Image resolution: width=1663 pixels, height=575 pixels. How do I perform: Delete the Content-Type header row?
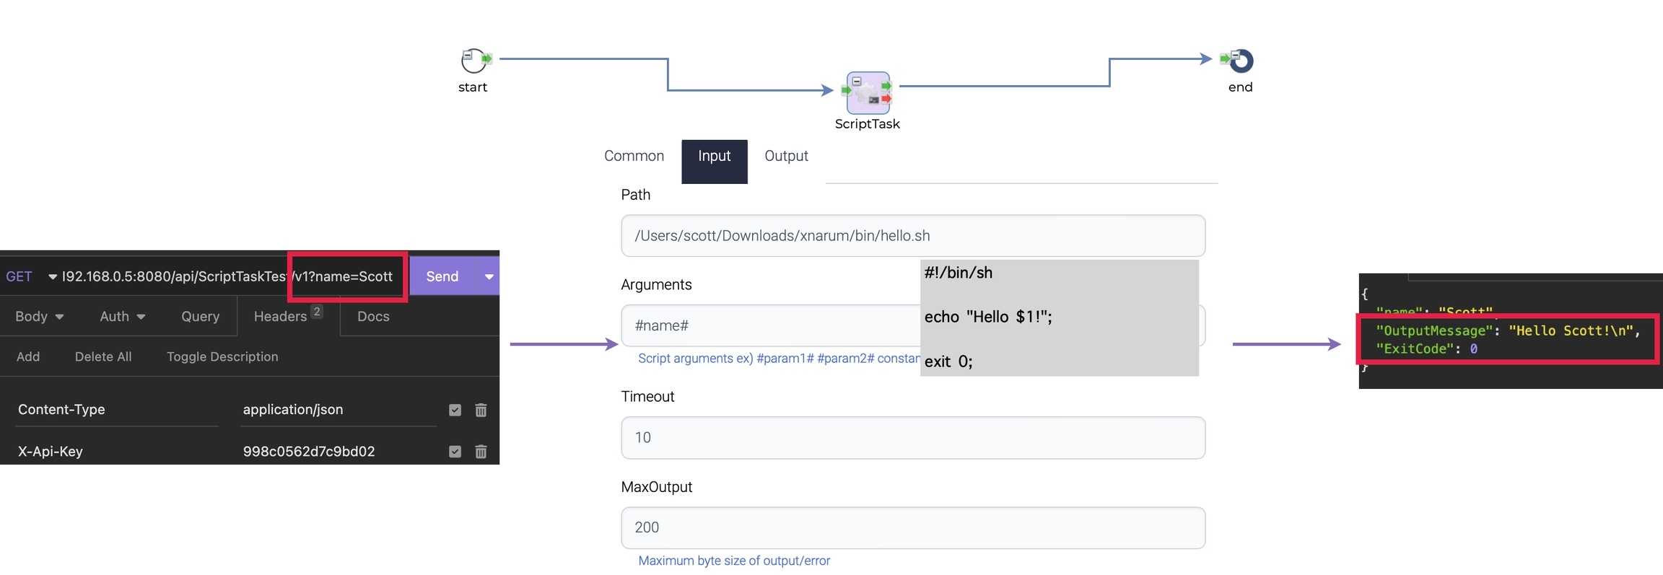coord(481,410)
